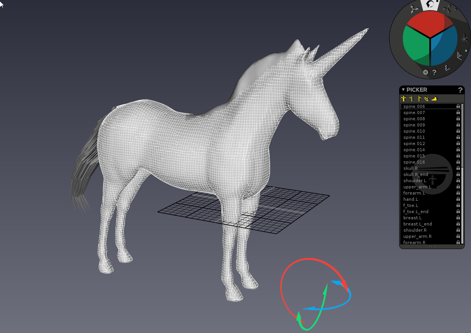Click the double-chevron bone icon on the wheel
471x333 pixels.
tap(459, 56)
